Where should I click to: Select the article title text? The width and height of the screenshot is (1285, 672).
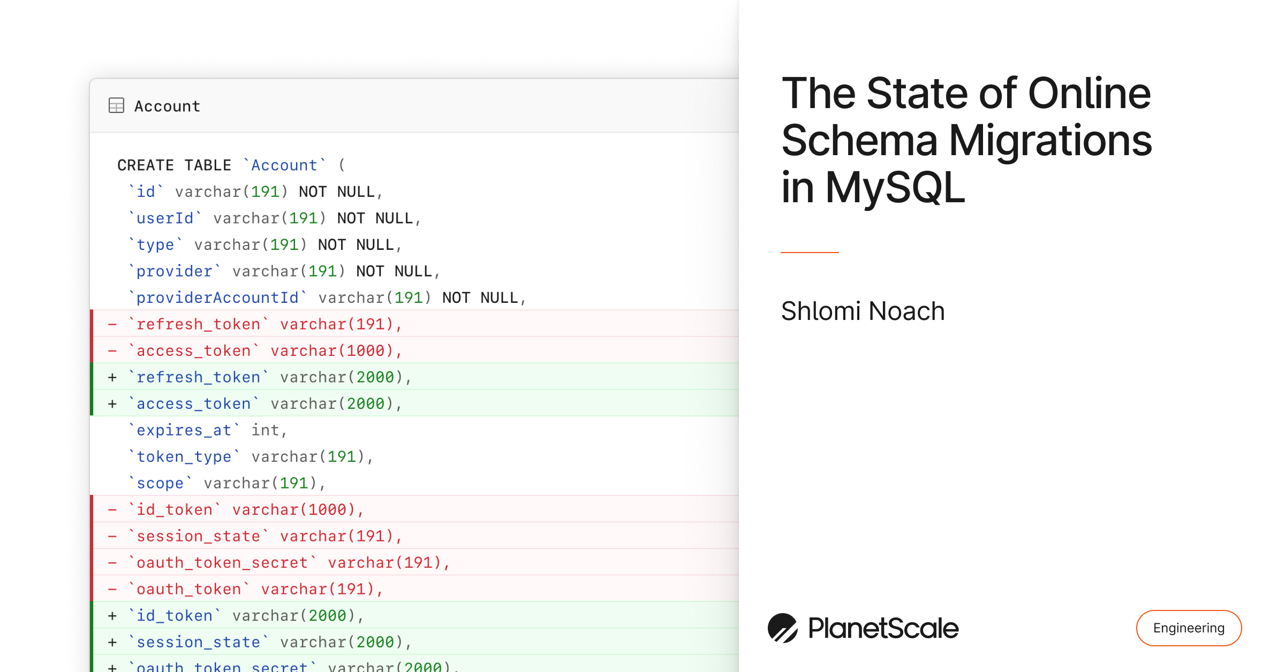966,140
